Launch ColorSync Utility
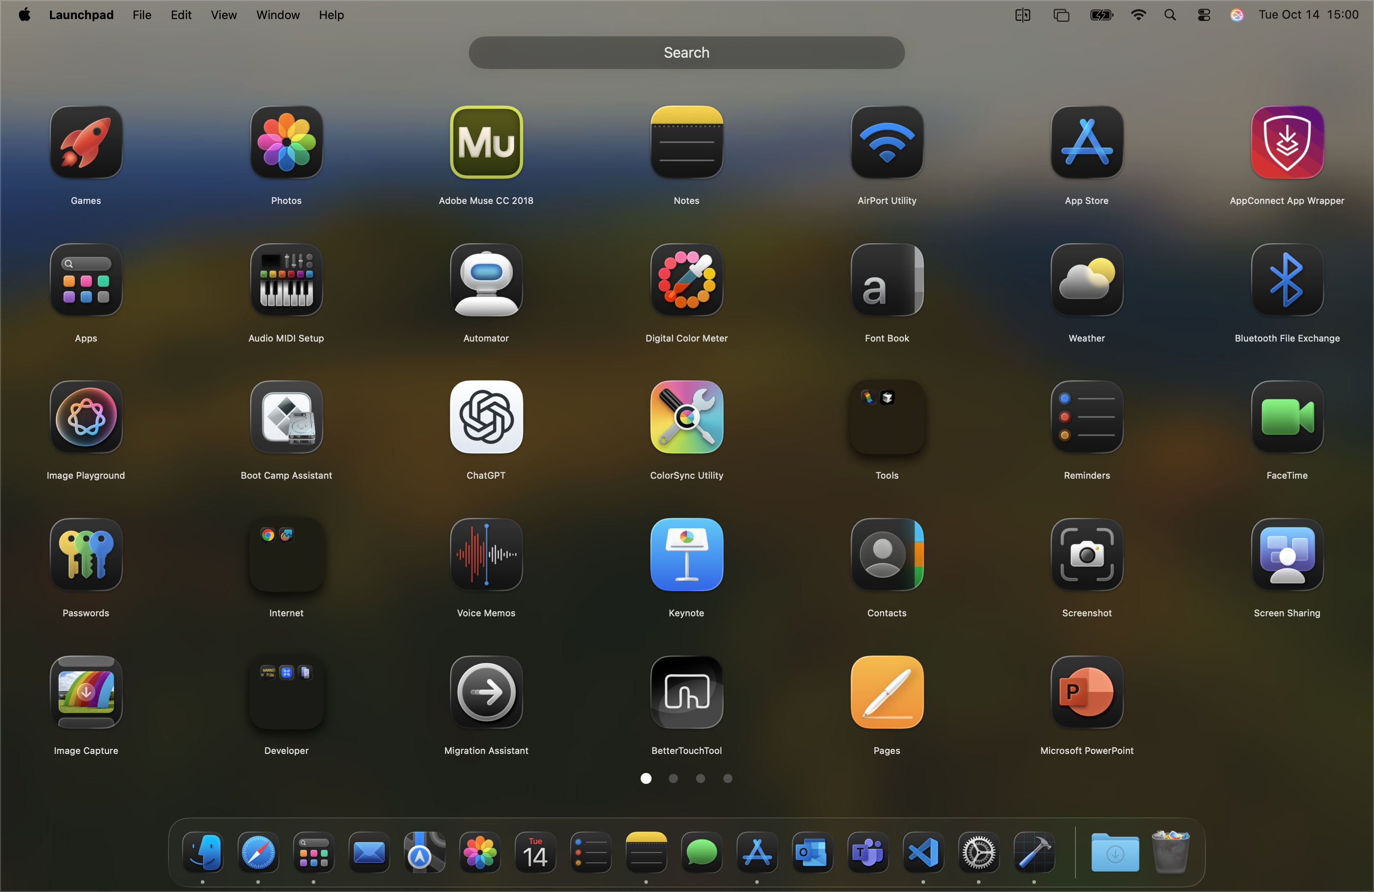This screenshot has width=1374, height=892. pos(687,417)
